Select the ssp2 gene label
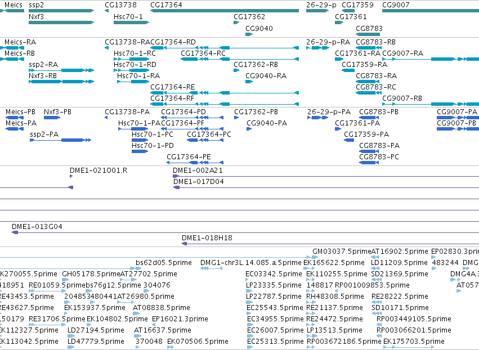Image resolution: width=479 pixels, height=350 pixels. tap(37, 5)
